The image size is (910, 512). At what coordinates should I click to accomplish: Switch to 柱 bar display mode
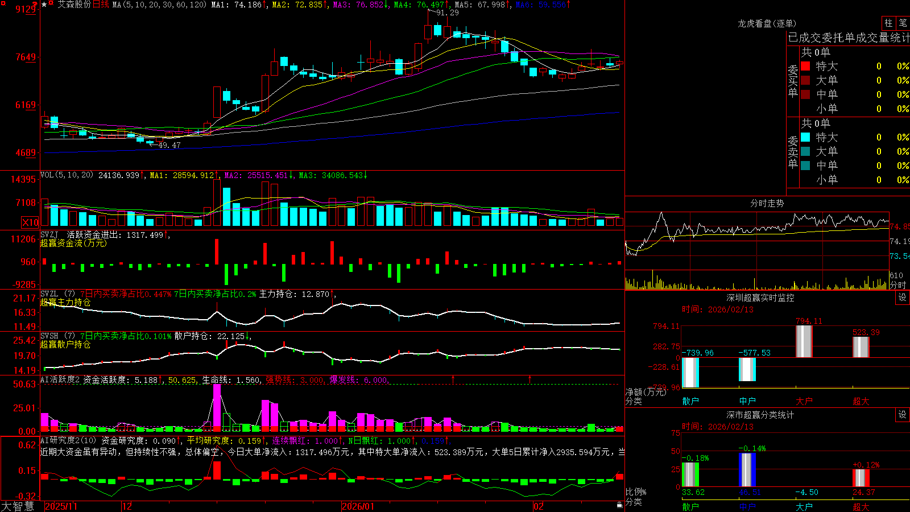[888, 23]
